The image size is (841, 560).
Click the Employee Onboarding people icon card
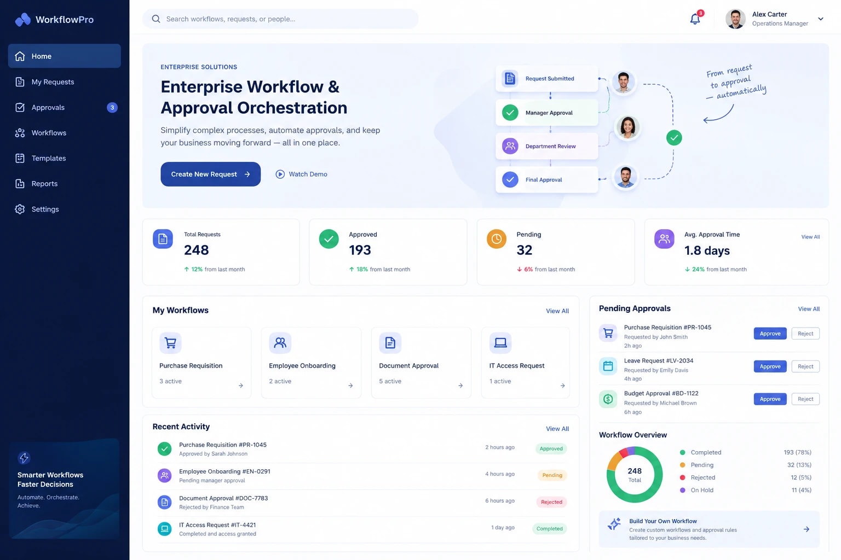click(x=280, y=343)
